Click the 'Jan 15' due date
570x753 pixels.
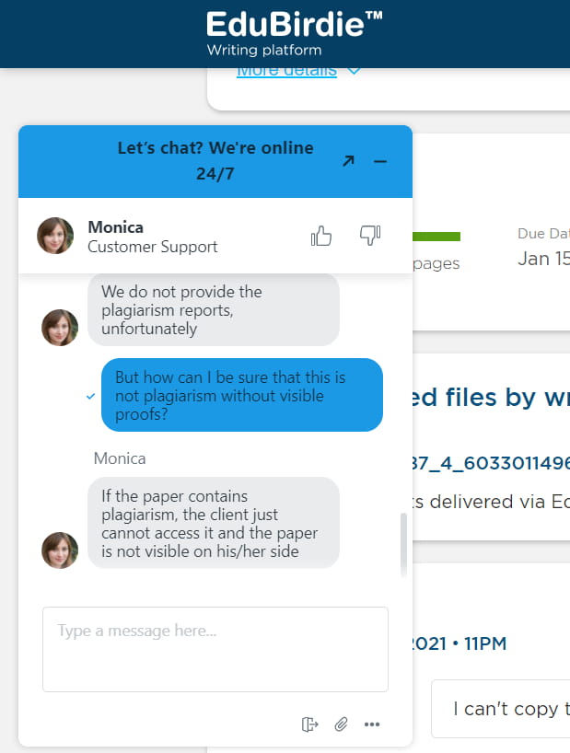[543, 259]
